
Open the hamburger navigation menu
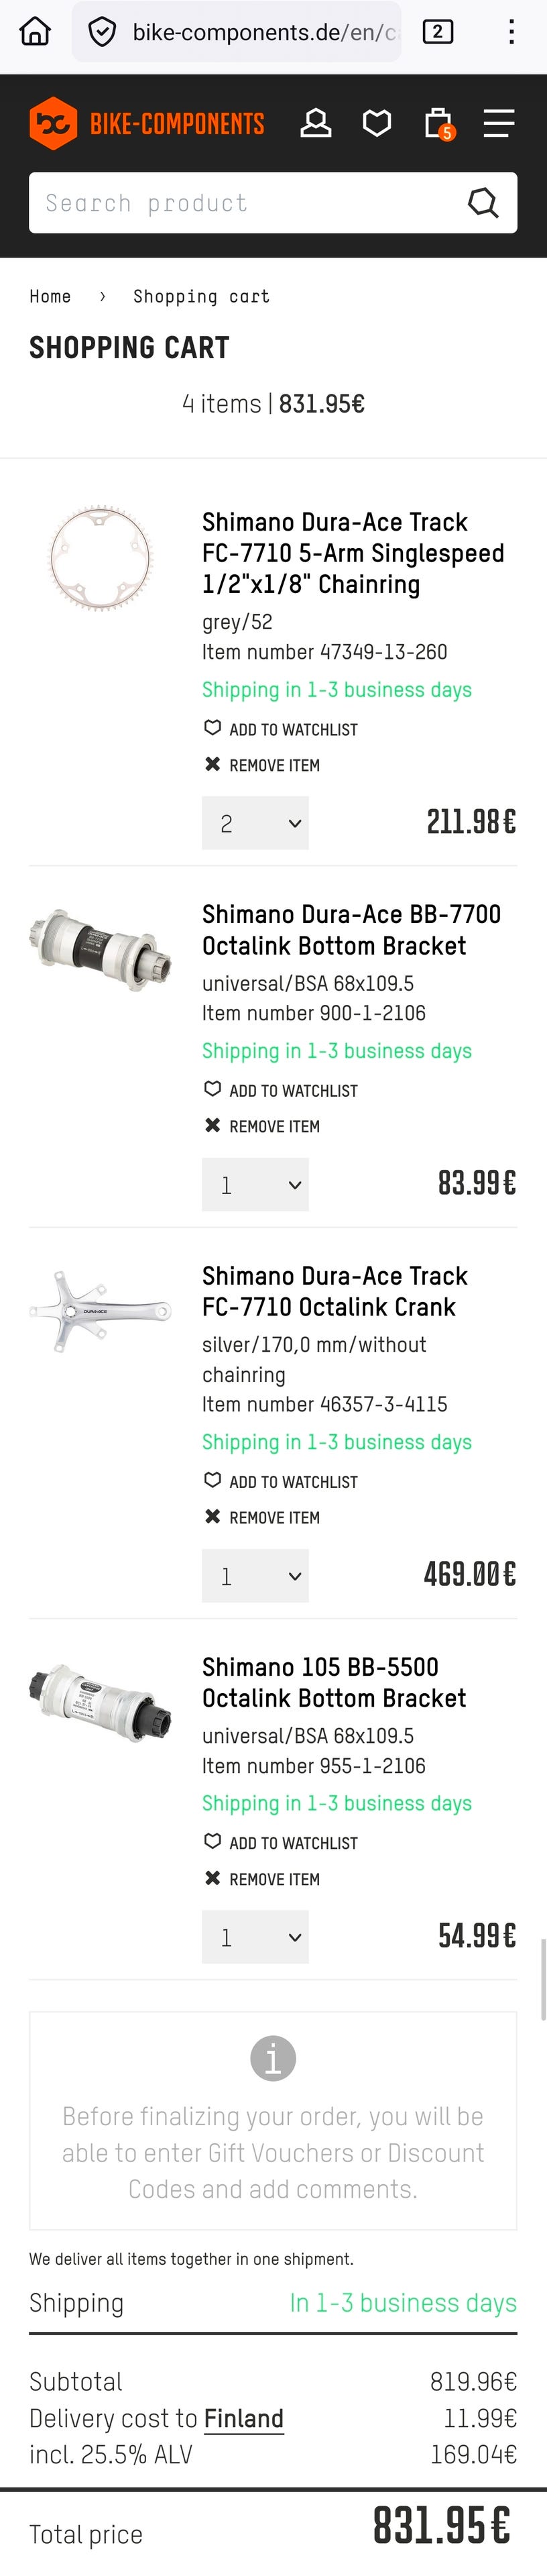[x=498, y=123]
